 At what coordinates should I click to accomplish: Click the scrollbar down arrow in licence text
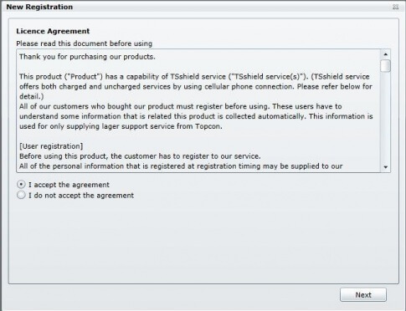(386, 167)
